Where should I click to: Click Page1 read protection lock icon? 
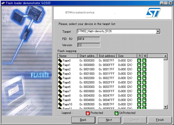click(139, 65)
